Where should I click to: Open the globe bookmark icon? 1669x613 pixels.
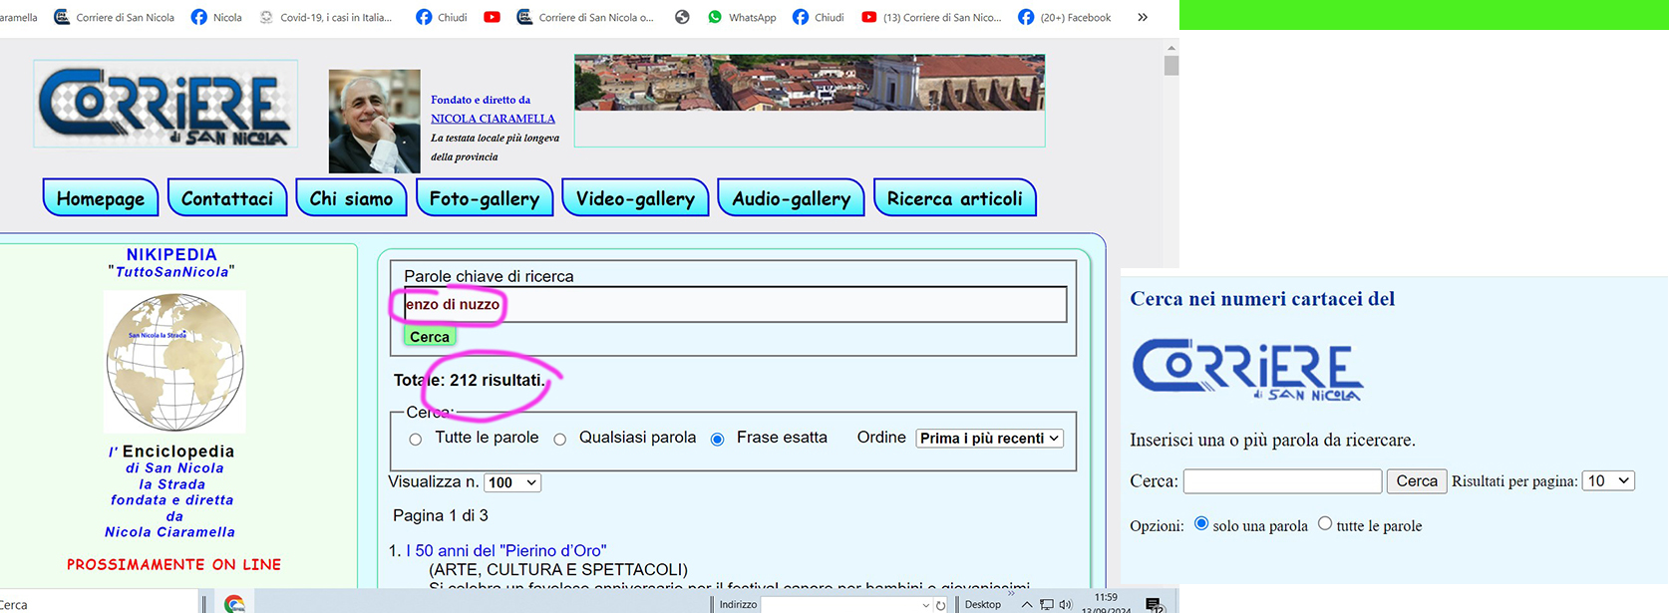[x=682, y=17]
